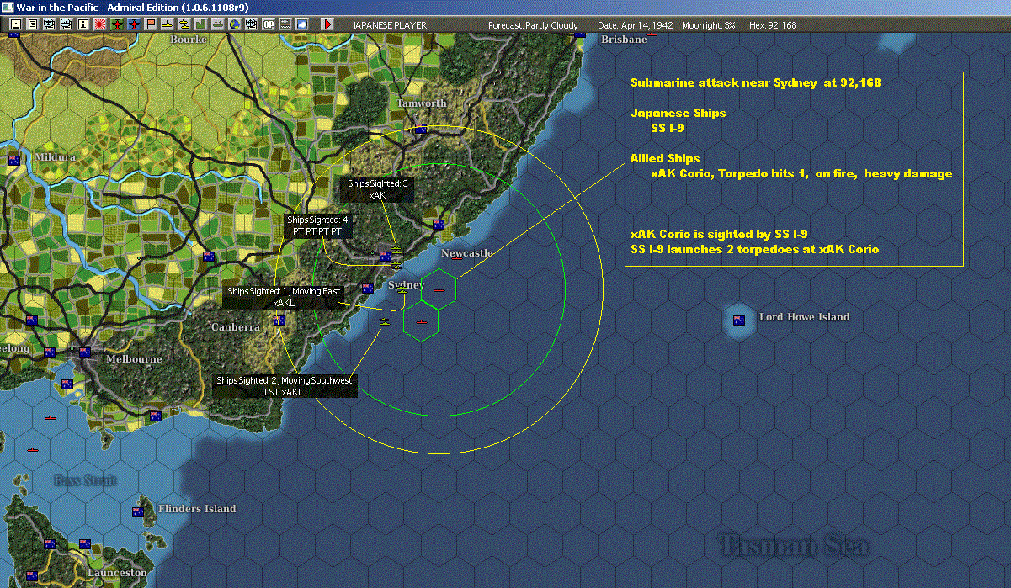Click the globe toolbar icon
1011x588 pixels.
234,24
